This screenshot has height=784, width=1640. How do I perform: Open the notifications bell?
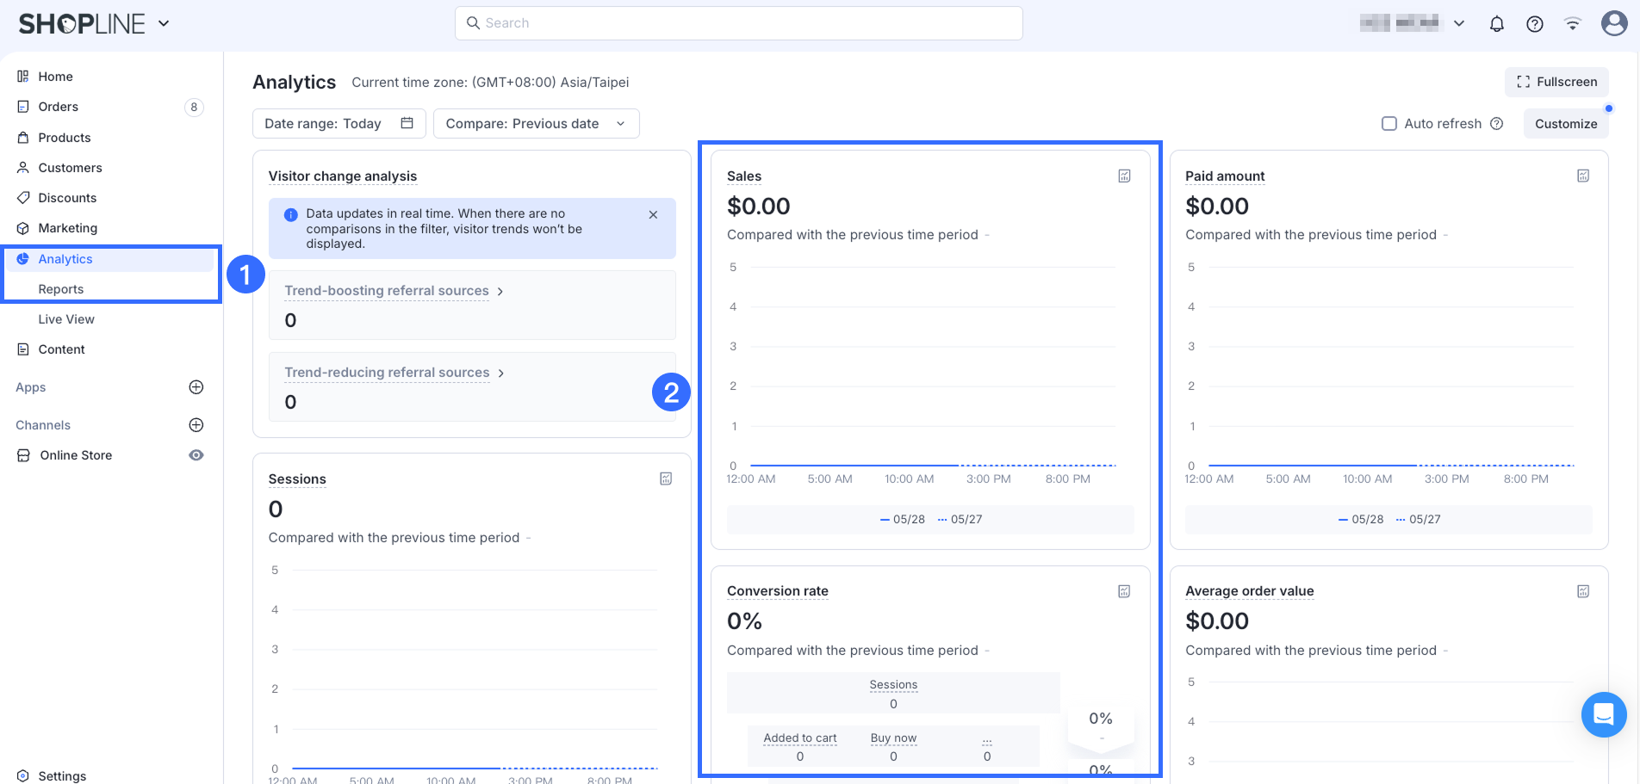pos(1497,24)
